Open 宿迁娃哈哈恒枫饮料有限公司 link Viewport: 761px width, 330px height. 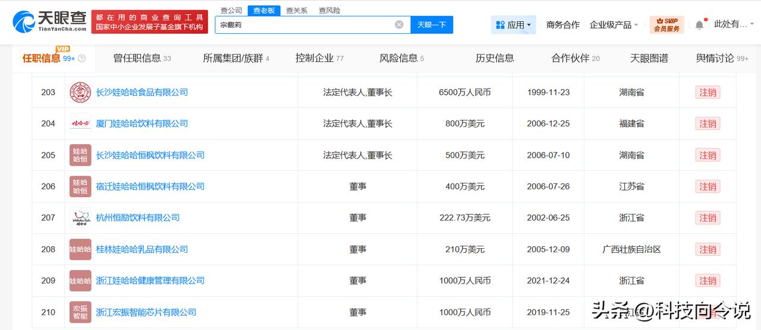[x=150, y=186]
